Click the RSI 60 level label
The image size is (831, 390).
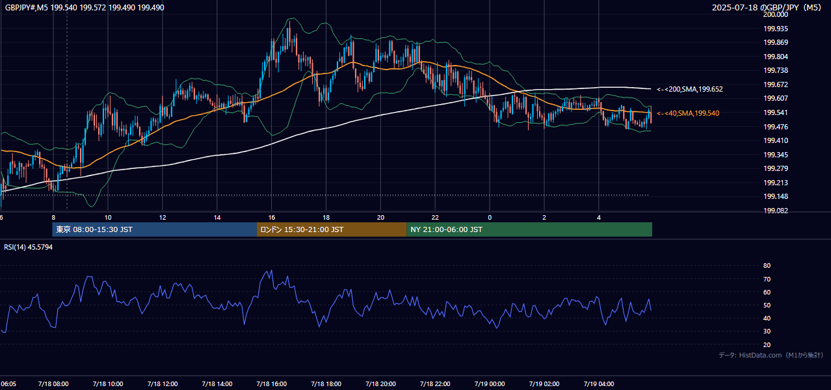click(767, 292)
